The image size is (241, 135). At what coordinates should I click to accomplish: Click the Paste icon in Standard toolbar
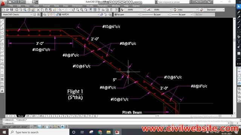(x=46, y=10)
